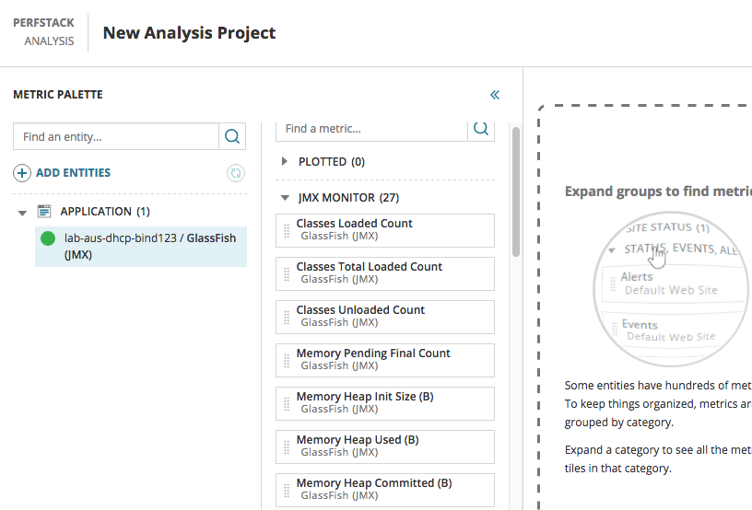Grab the drag handle of Memory Heap Init Size
Image resolution: width=752 pixels, height=510 pixels.
coord(287,404)
